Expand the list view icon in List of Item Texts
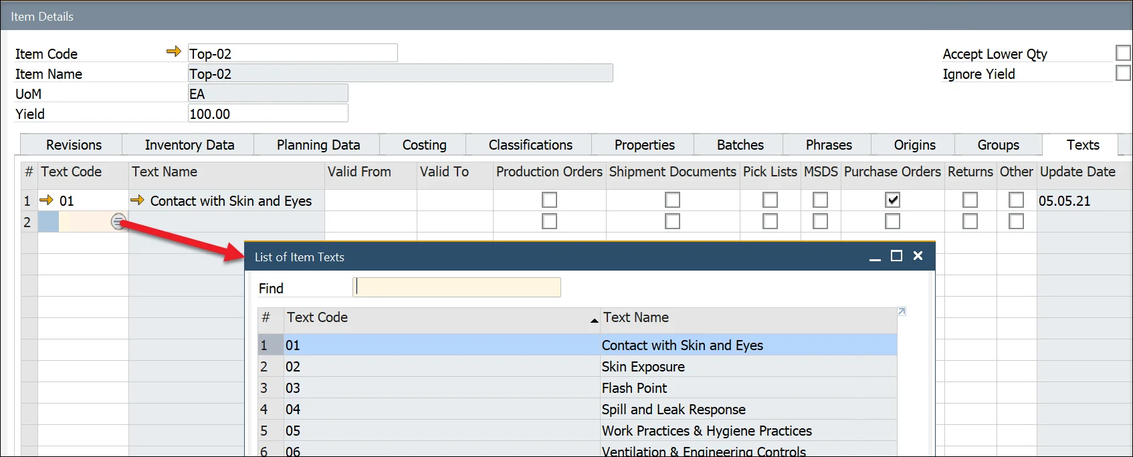 (x=902, y=311)
